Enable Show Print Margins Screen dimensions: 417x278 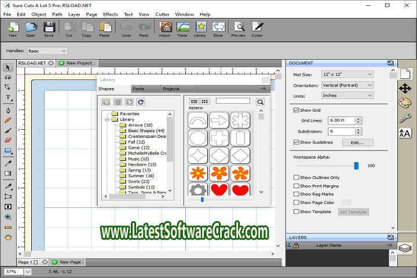coord(296,186)
